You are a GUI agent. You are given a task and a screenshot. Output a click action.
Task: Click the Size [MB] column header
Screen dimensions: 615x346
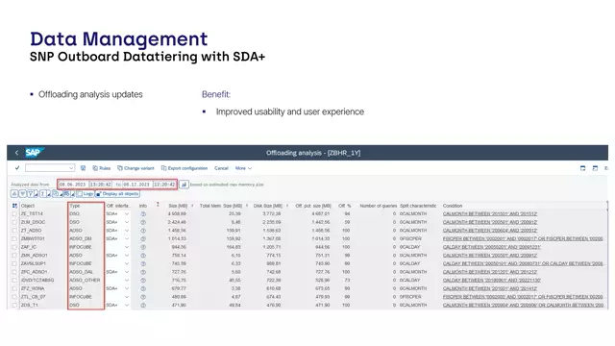coord(178,206)
